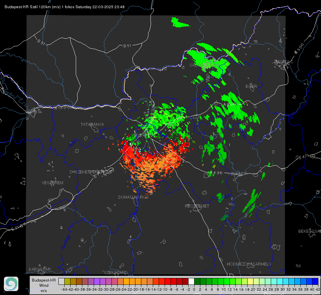Pick the cyan swatch between 28 and 30
The width and height of the screenshot is (321, 295).
pyautogui.click(x=280, y=282)
